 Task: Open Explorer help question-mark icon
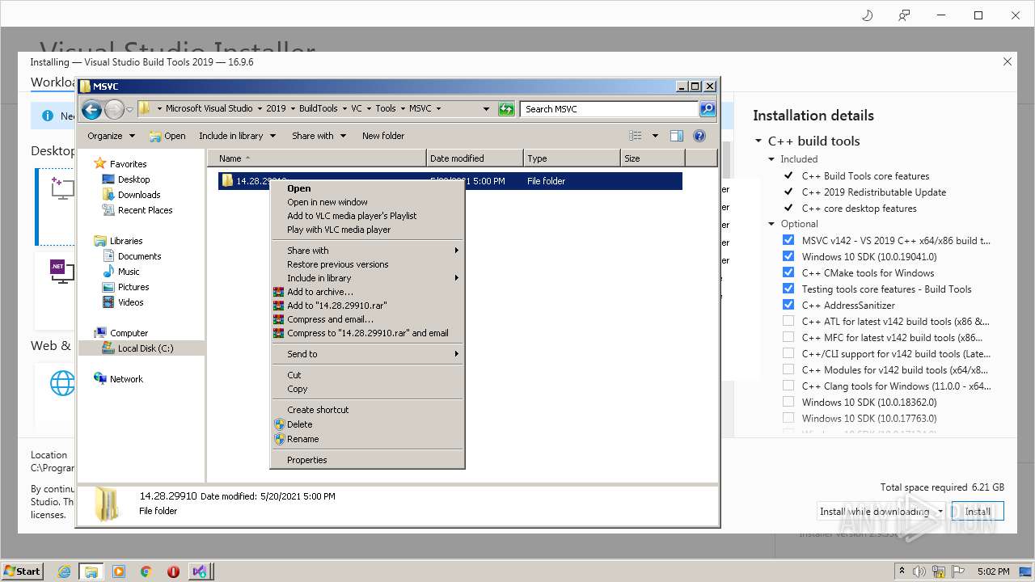699,136
